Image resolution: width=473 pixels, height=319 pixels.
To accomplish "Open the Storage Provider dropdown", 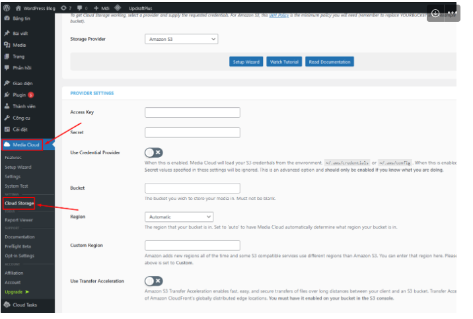I will (181, 39).
